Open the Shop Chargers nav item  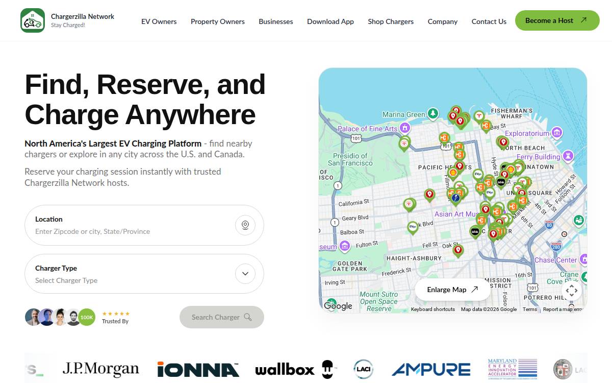click(x=391, y=21)
